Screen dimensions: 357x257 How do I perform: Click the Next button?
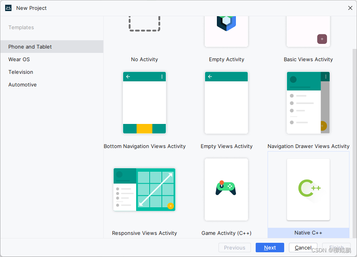coord(270,248)
